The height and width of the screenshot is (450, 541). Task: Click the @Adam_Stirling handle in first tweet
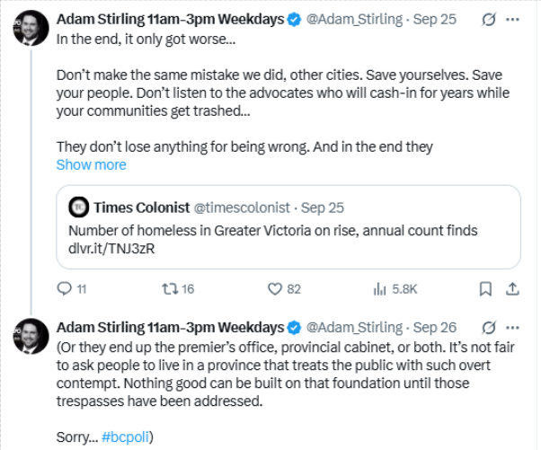[x=351, y=19]
